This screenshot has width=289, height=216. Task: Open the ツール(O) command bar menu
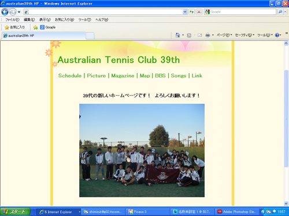click(x=265, y=35)
